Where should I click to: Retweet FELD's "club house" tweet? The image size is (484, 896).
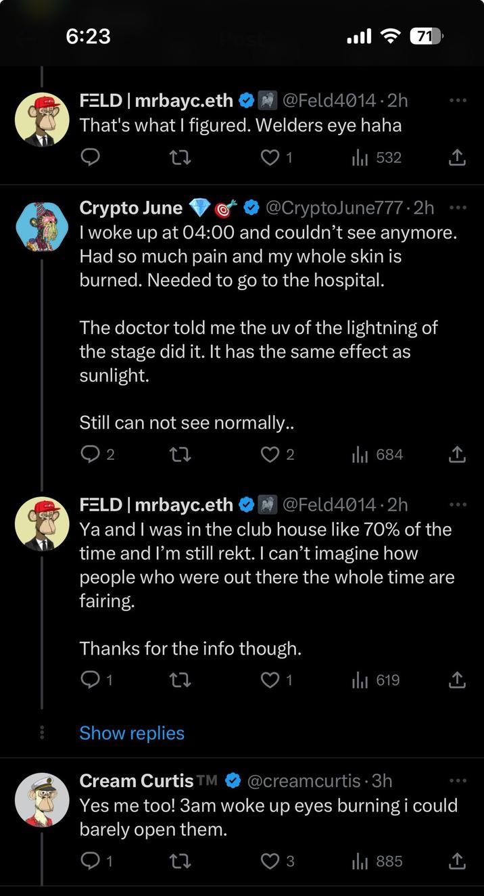[180, 680]
